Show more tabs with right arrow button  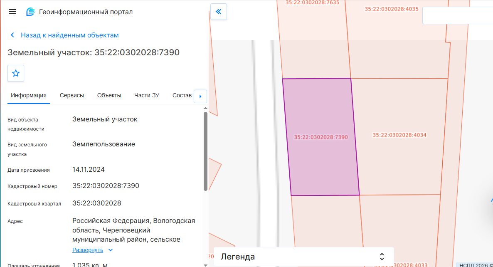tap(200, 96)
